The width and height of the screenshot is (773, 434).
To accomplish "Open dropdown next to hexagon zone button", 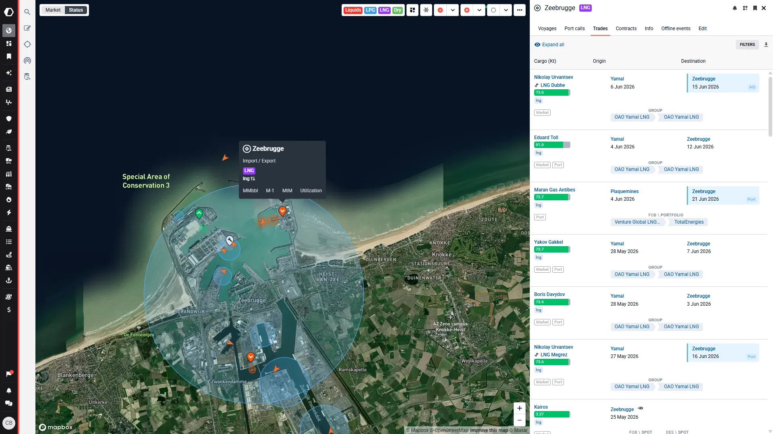I will click(506, 10).
